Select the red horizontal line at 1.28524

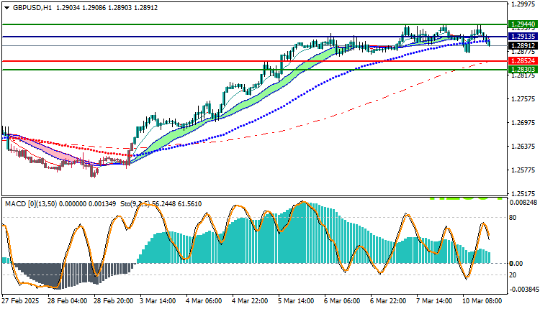tap(254, 61)
